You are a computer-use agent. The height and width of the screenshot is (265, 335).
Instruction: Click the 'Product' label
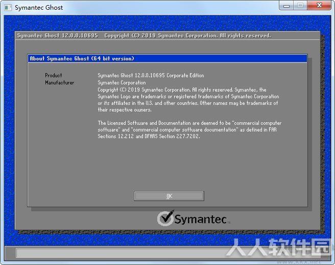[54, 75]
